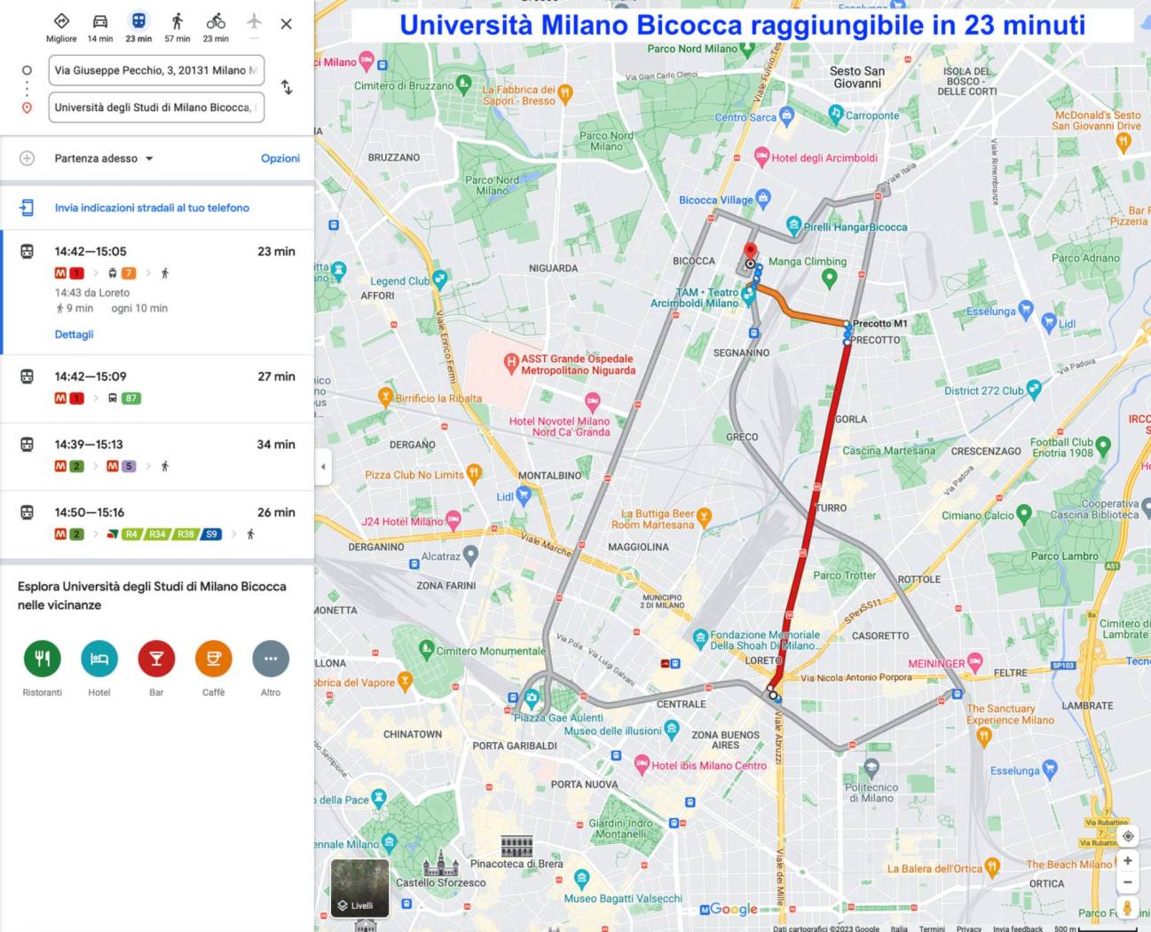Open Dettagli for the first route
The image size is (1151, 932).
(x=74, y=335)
